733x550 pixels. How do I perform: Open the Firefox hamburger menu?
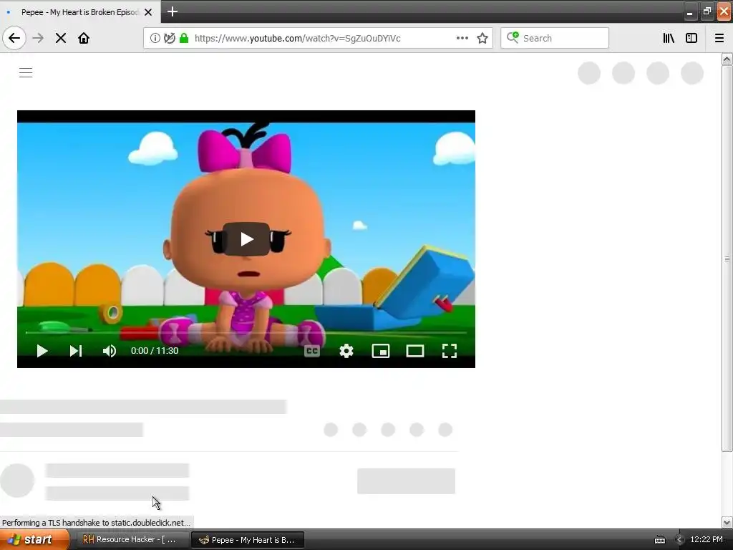(719, 38)
